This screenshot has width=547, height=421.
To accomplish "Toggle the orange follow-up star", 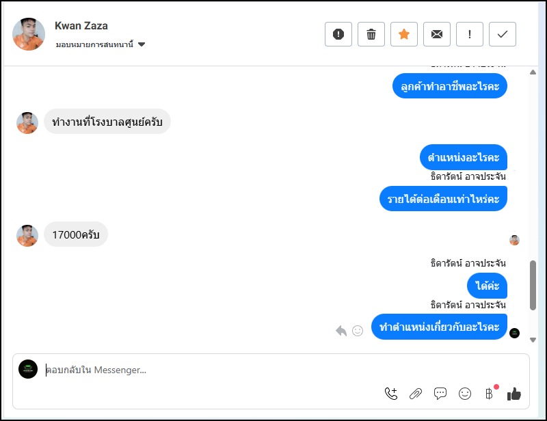I will point(404,34).
